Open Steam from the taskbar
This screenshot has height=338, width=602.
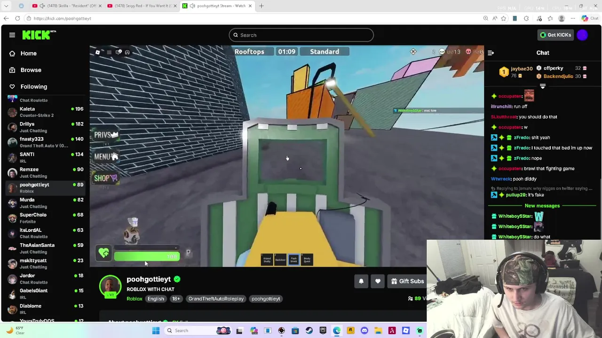pos(309,330)
